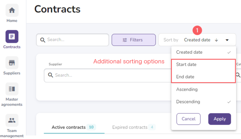Click the search magnifier in top search bar
241x139 pixels.
tap(43, 40)
